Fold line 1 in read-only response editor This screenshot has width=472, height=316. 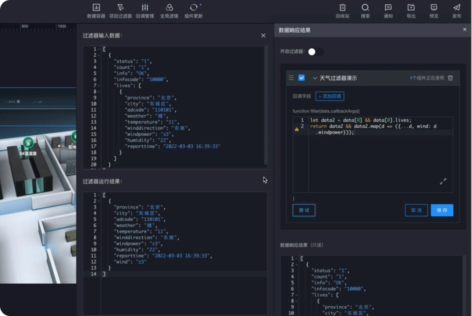point(296,258)
